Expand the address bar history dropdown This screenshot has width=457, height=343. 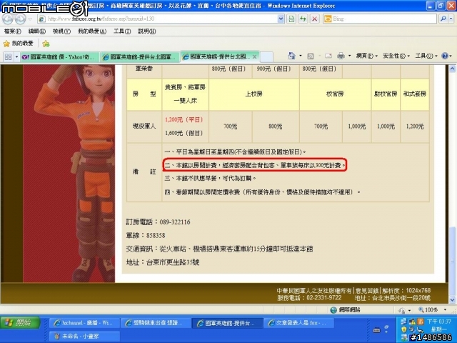281,19
